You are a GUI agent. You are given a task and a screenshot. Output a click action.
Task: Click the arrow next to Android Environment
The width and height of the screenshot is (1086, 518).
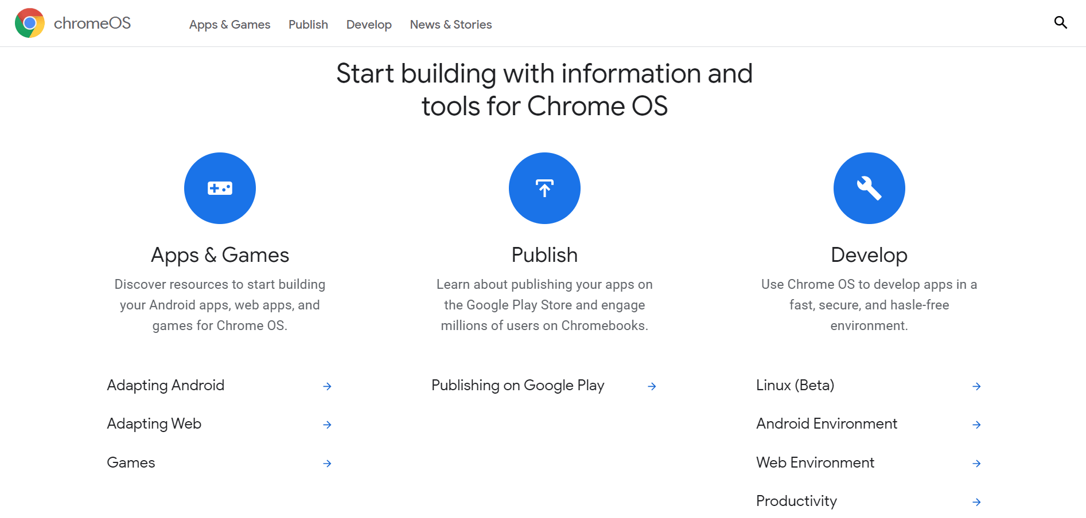click(976, 425)
